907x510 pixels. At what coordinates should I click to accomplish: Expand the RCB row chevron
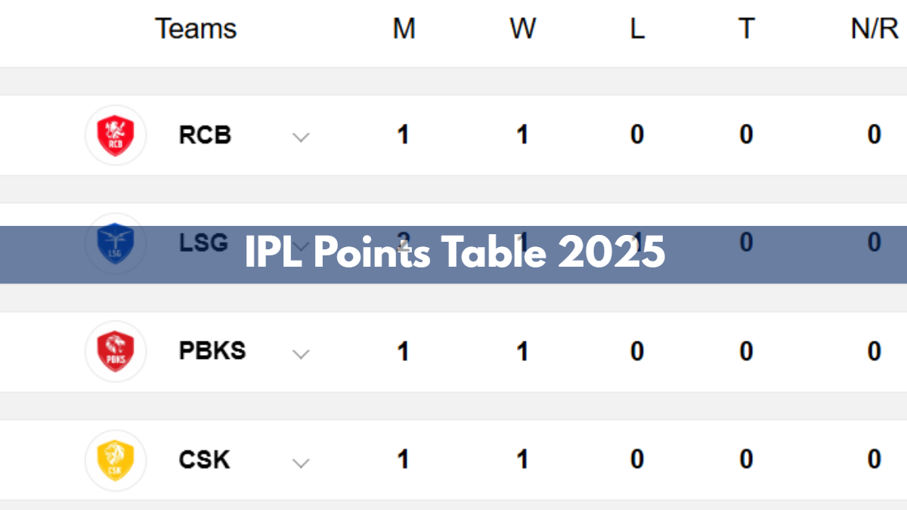point(301,138)
